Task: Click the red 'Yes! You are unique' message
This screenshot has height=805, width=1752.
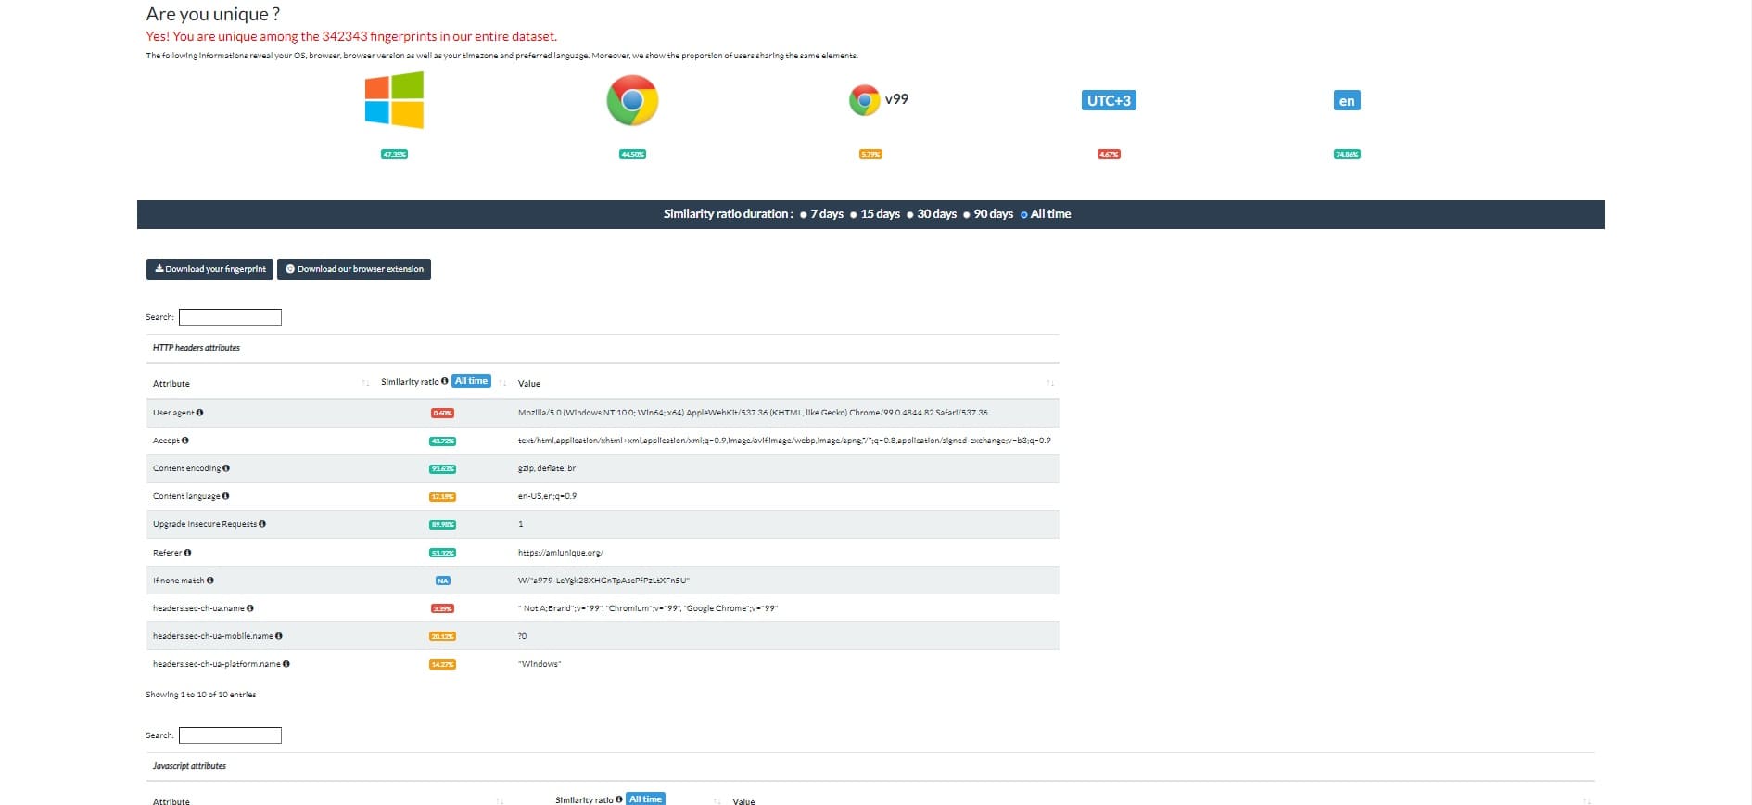Action: 351,37
